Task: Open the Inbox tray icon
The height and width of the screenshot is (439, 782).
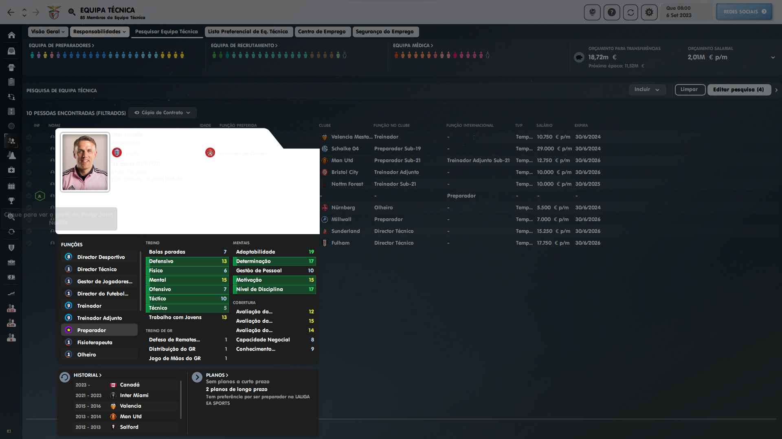Action: coord(11,51)
